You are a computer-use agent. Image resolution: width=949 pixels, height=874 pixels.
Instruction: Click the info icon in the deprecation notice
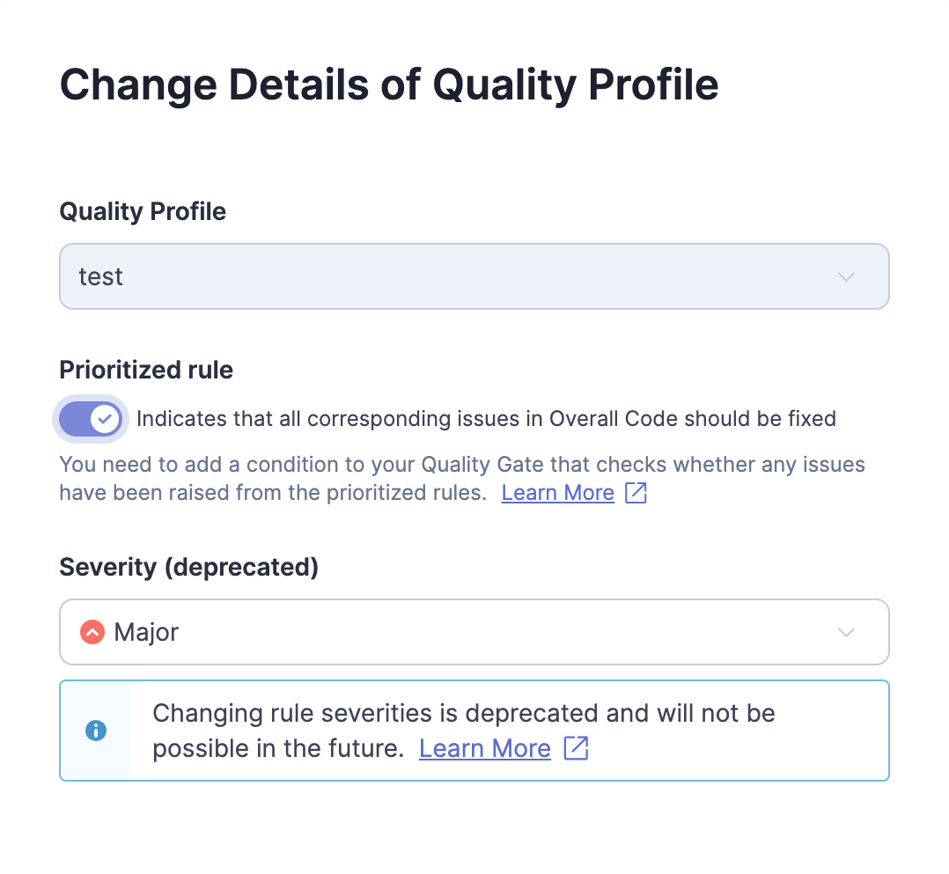95,731
